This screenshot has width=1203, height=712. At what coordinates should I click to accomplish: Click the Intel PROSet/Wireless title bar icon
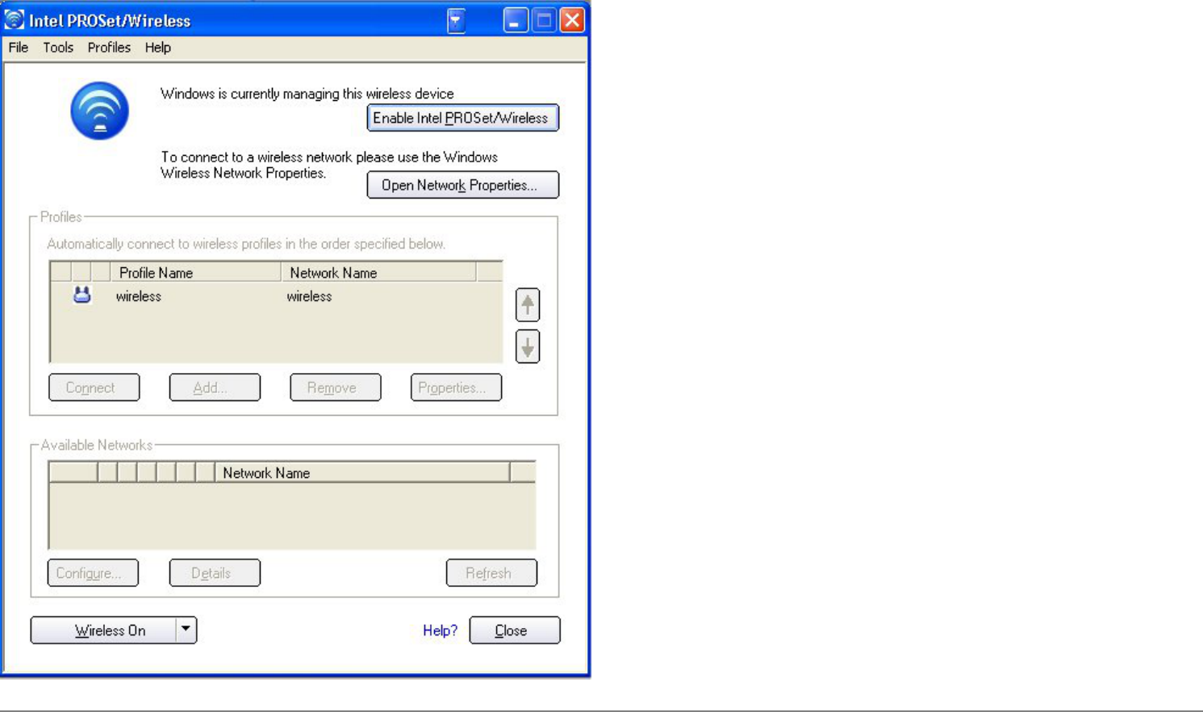[x=14, y=19]
